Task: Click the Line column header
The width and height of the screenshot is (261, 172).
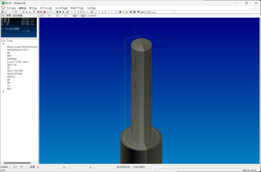Action: 3,41
